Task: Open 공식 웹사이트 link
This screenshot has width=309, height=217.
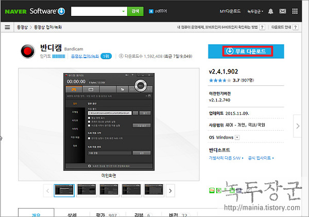Action: (261, 158)
